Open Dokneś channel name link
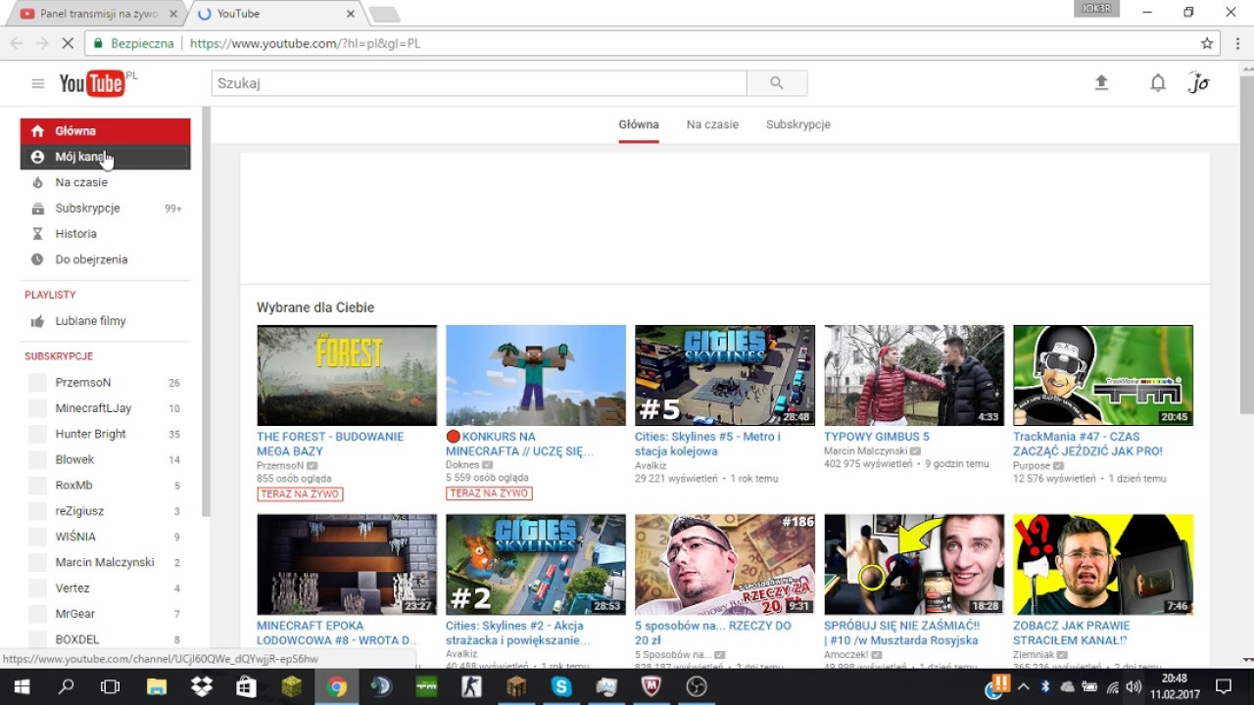This screenshot has height=705, width=1254. (462, 465)
